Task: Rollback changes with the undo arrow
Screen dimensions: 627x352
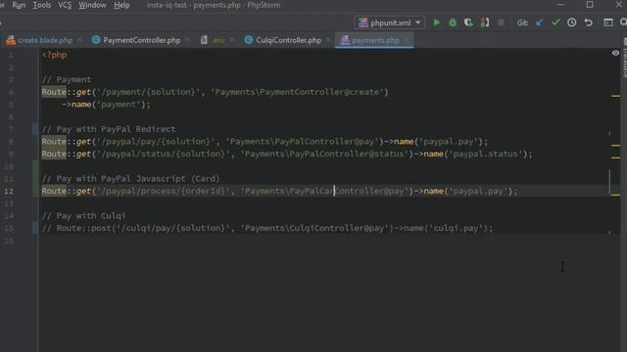Action: [x=588, y=22]
